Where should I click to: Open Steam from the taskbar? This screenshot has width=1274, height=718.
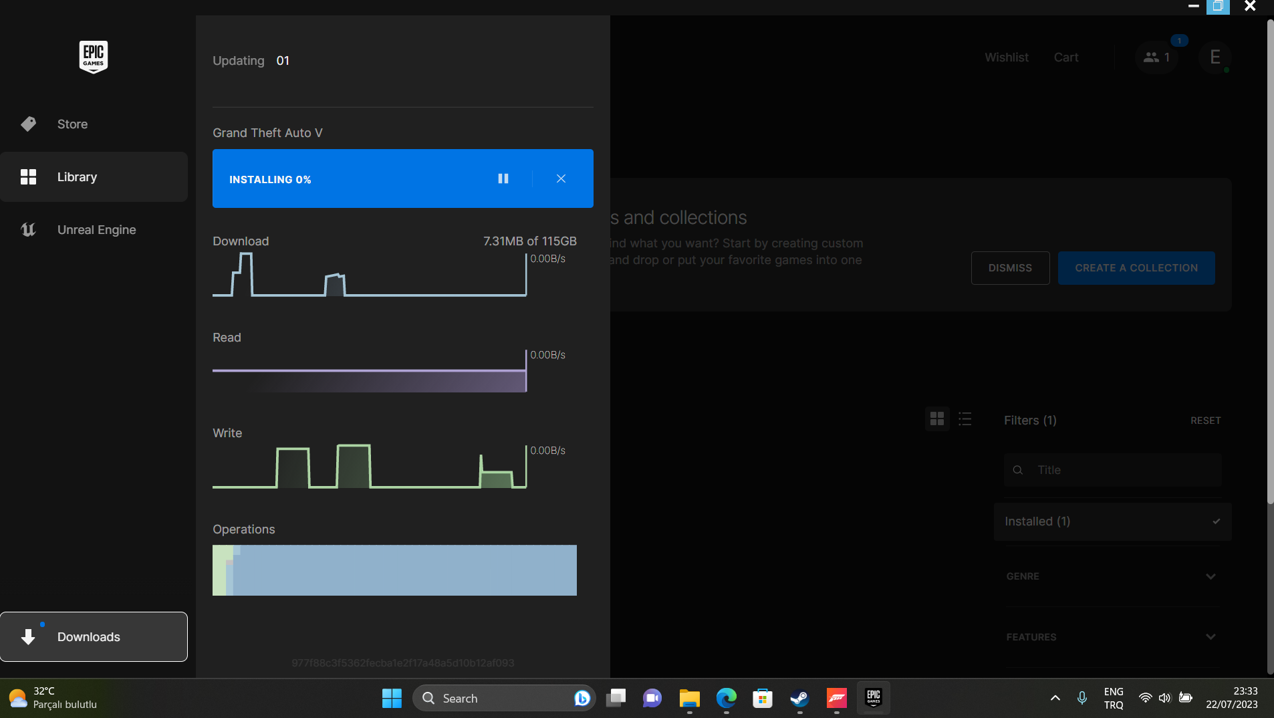tap(799, 699)
